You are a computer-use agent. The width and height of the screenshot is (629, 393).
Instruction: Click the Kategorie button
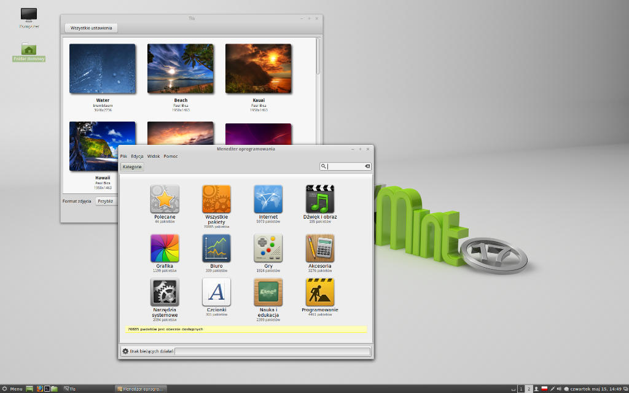(x=132, y=166)
